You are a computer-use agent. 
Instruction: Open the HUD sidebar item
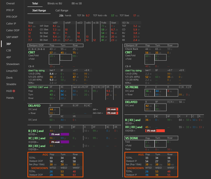pyautogui.click(x=9, y=91)
